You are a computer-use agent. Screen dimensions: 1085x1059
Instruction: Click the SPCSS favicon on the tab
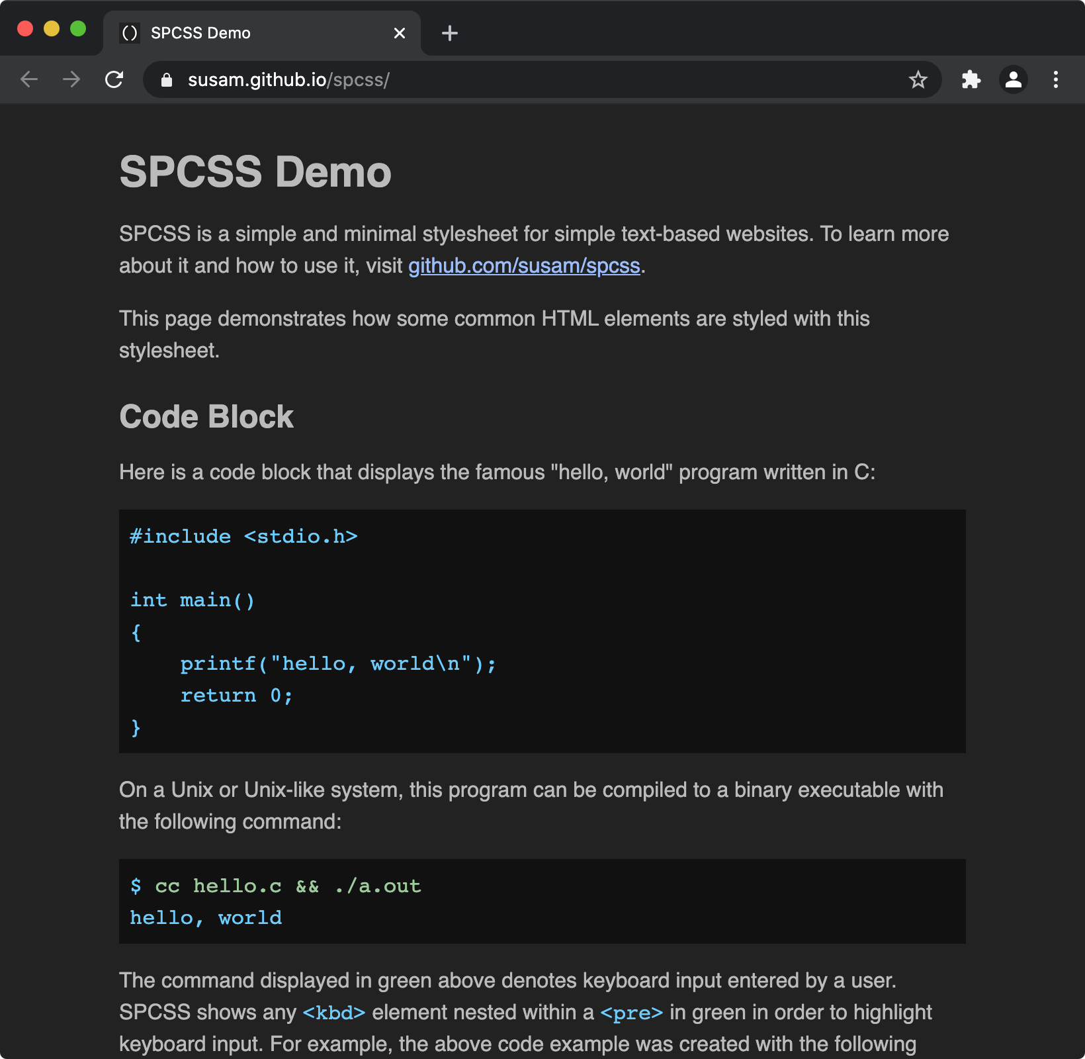coord(130,32)
